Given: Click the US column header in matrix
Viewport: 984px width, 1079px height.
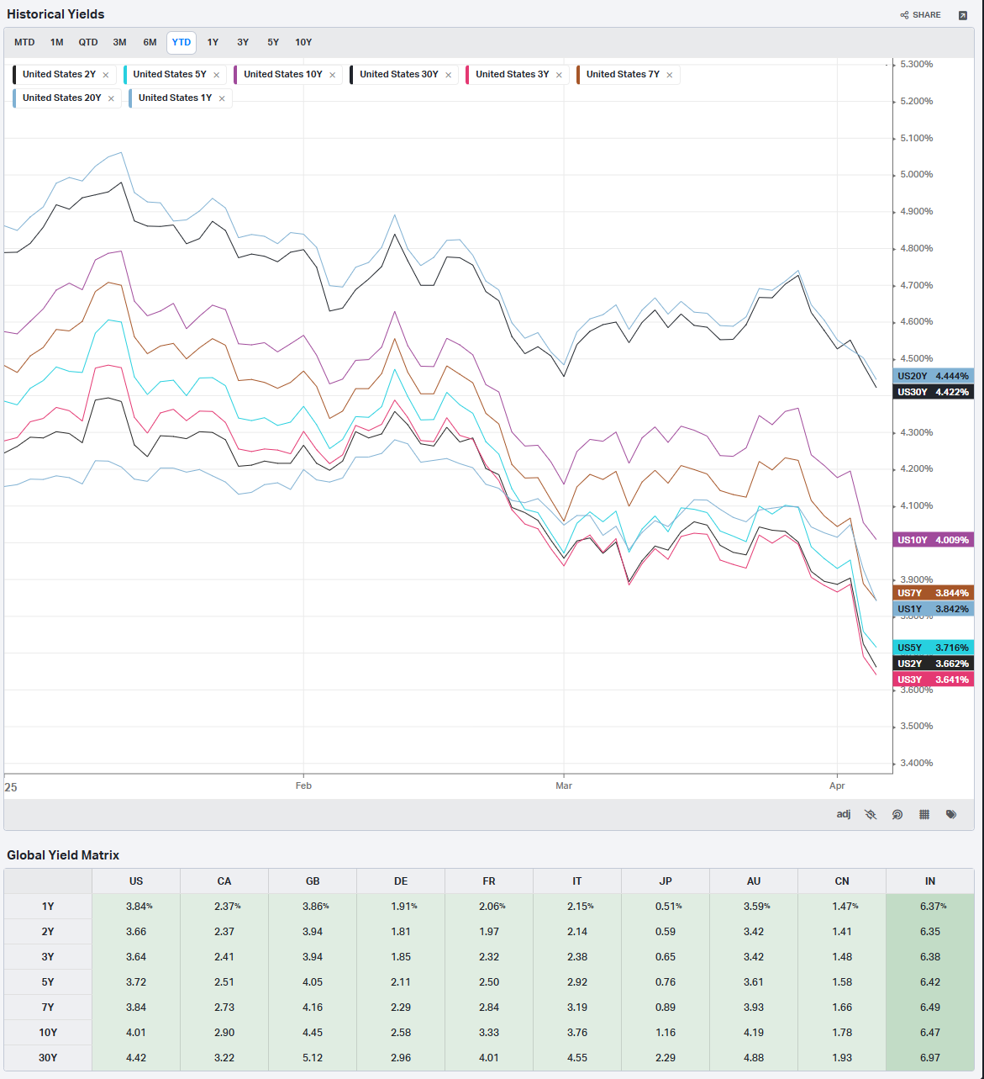Looking at the screenshot, I should pyautogui.click(x=136, y=881).
